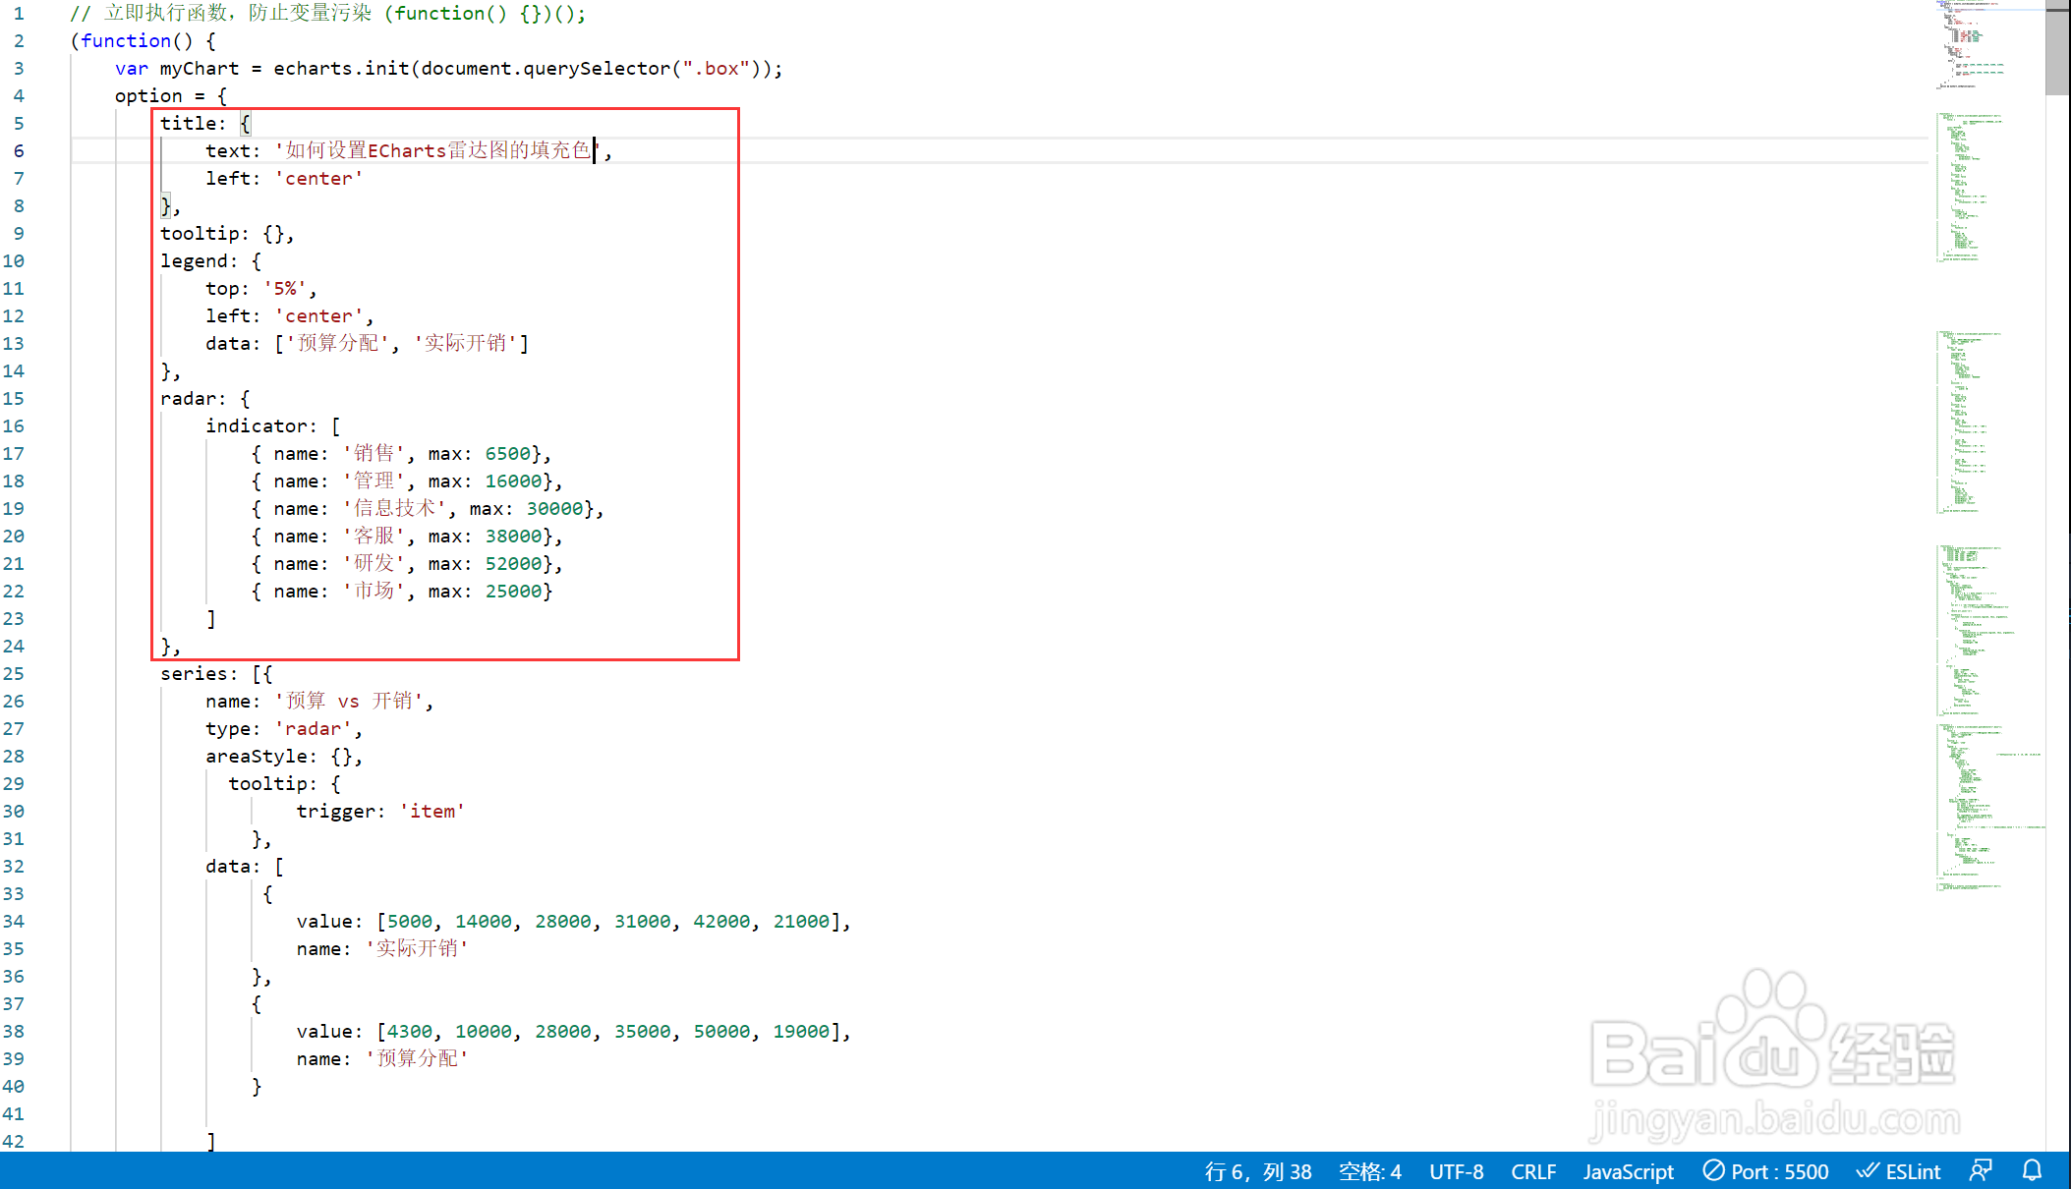Go to line via 行 6, 列 38 indicator
This screenshot has height=1189, width=2071.
click(x=1257, y=1171)
